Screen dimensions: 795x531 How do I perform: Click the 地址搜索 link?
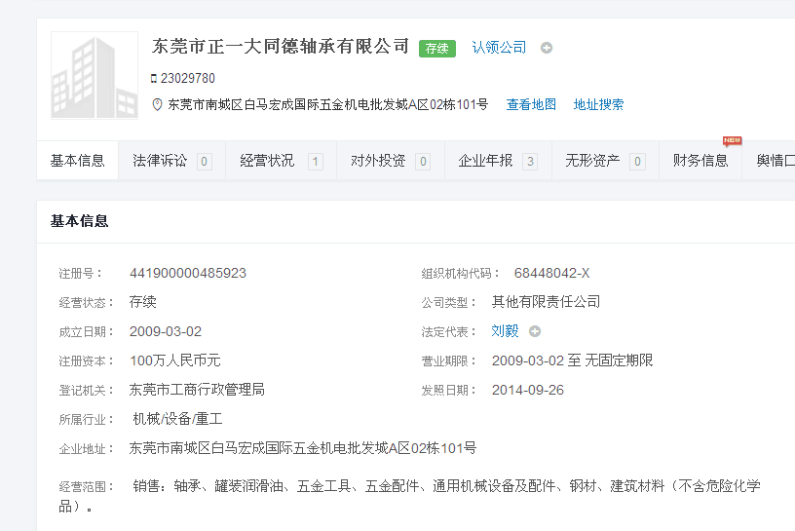click(x=598, y=104)
